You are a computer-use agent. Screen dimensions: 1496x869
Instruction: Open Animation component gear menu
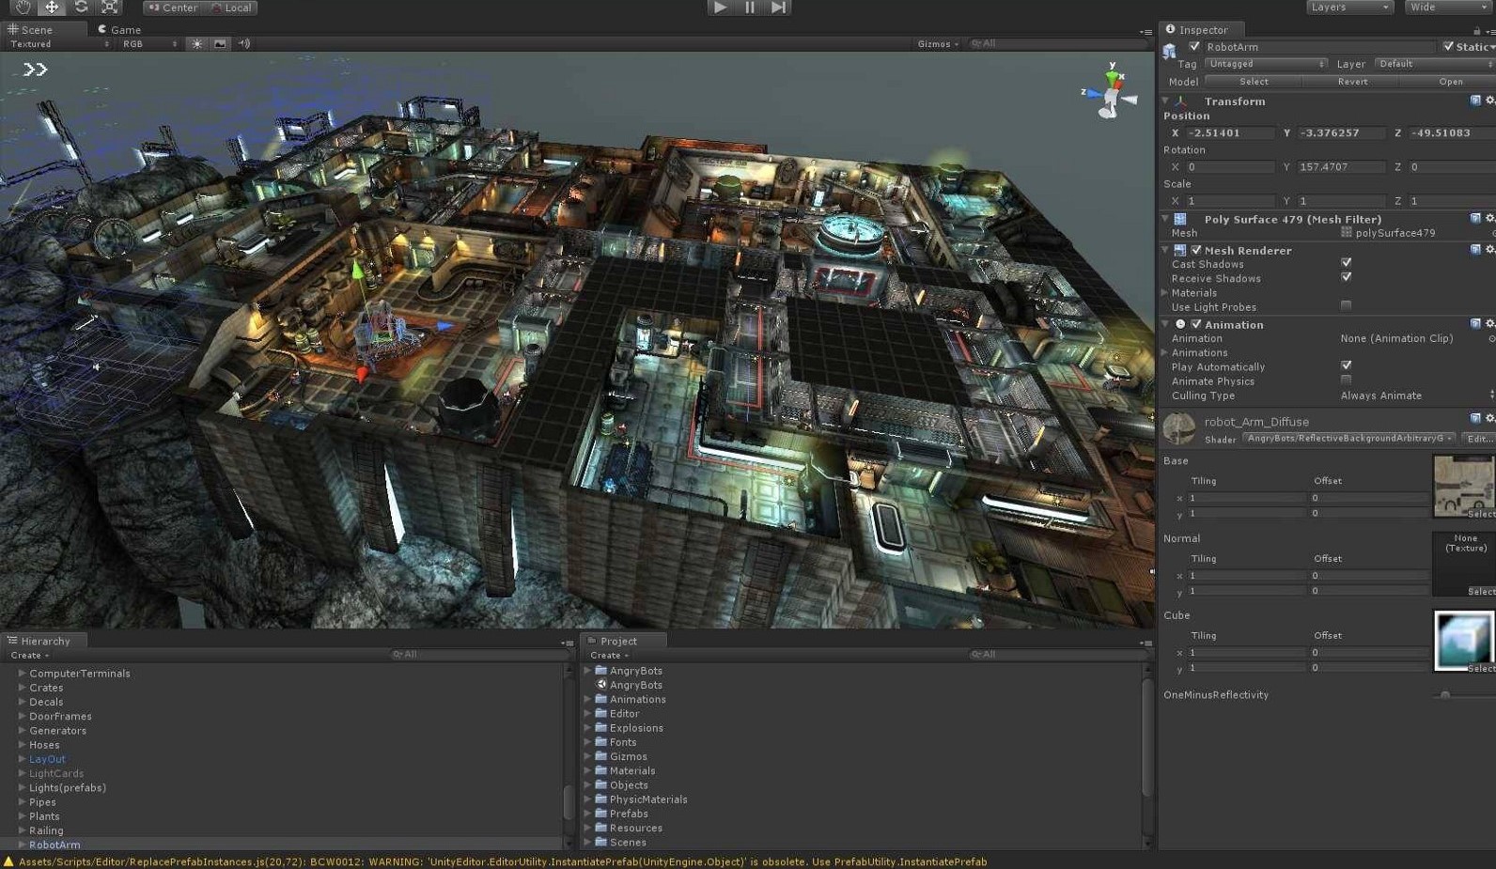coord(1489,323)
